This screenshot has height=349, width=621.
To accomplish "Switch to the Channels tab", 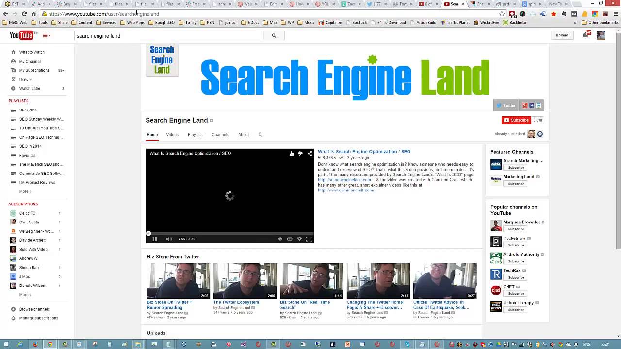I will tap(220, 135).
